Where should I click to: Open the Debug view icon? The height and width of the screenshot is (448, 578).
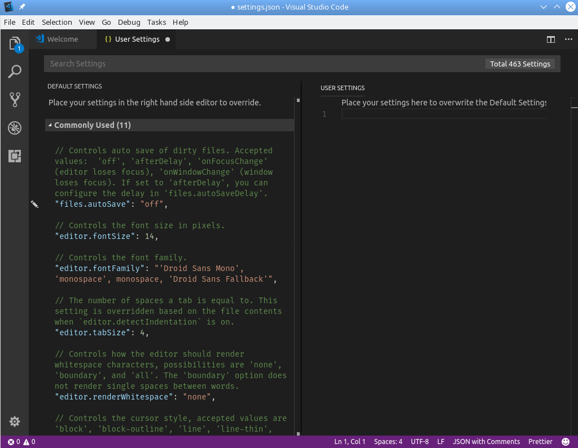point(15,128)
